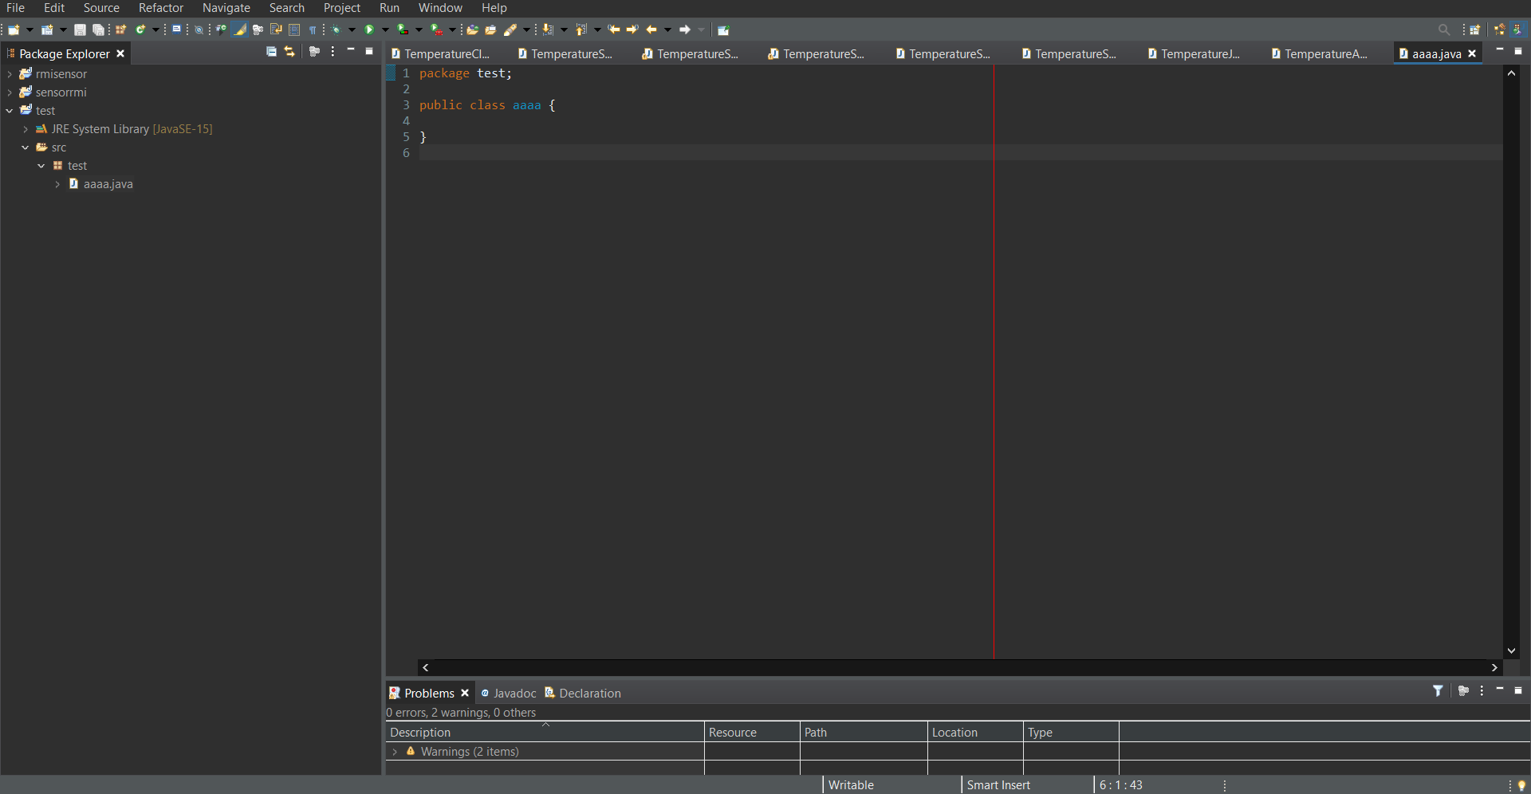
Task: Click the New Java Package icon
Action: coord(120,29)
